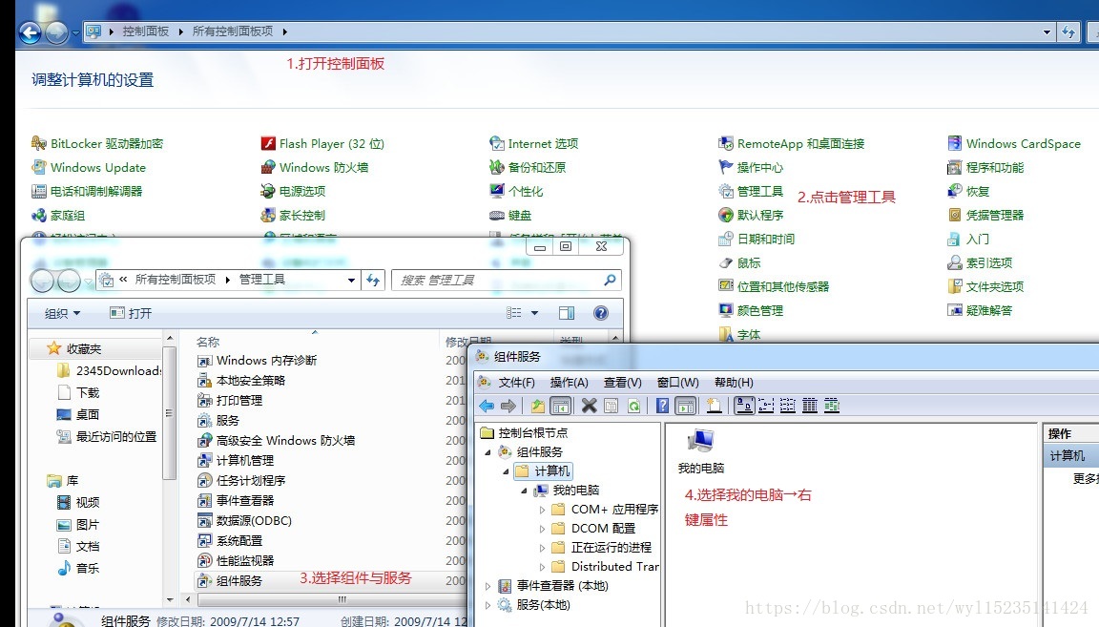
Task: Open 程序和功能 in Control Panel
Action: (x=995, y=168)
